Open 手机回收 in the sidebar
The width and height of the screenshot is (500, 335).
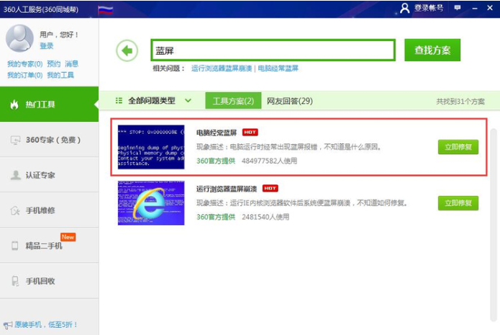tap(40, 281)
